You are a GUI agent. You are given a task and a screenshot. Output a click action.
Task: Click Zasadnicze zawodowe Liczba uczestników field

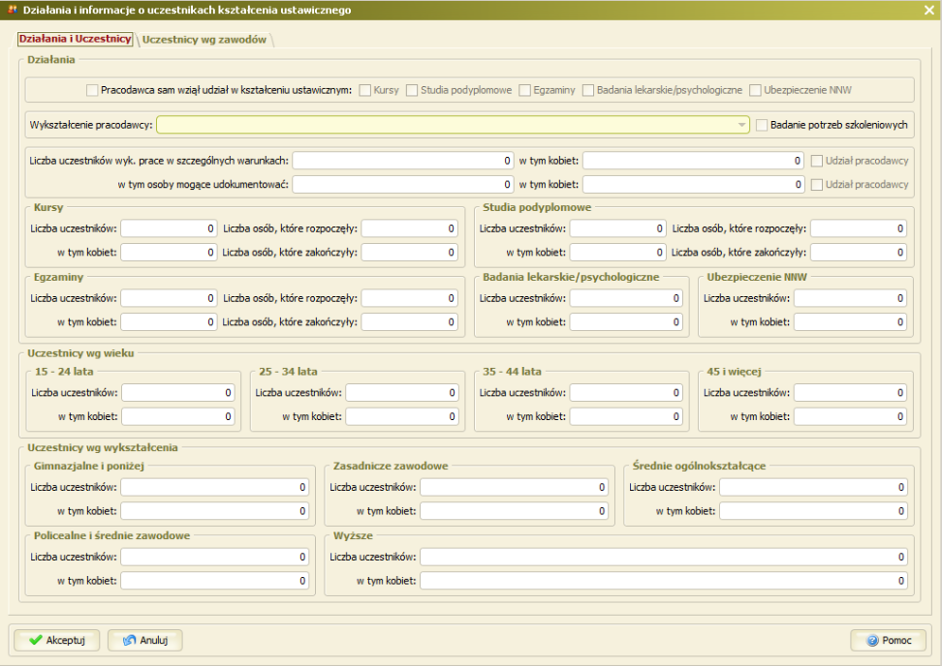514,487
